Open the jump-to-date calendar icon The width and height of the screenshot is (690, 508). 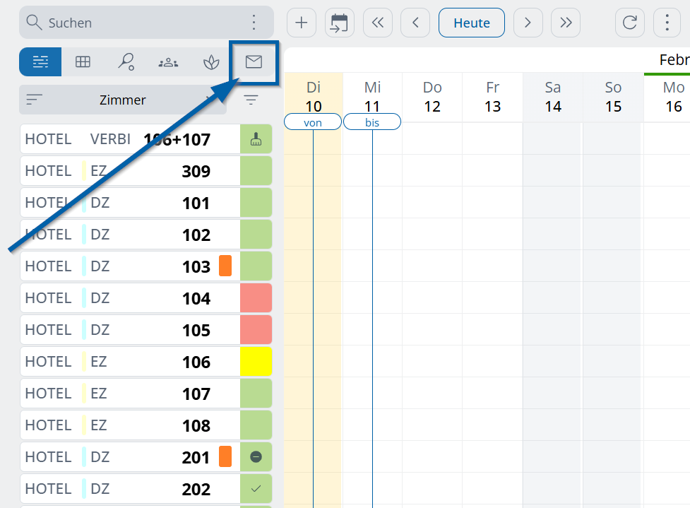coord(340,23)
